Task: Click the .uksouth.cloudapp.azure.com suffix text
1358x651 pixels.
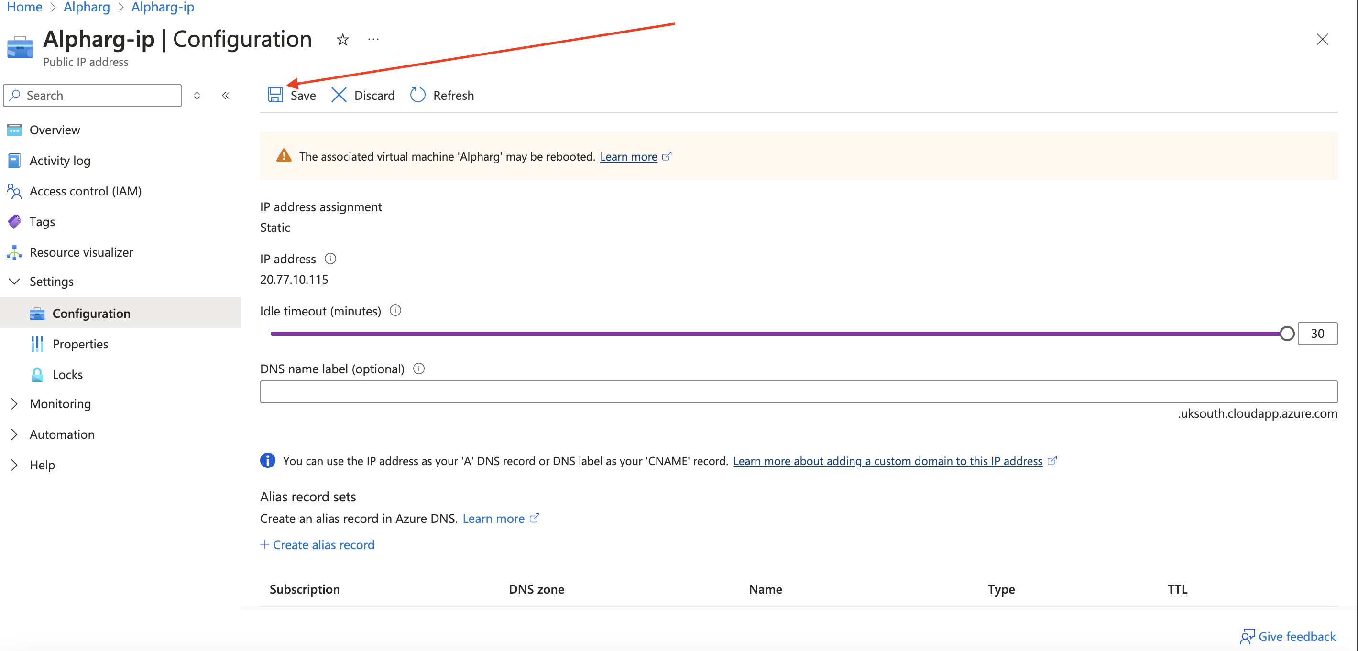Action: point(1257,413)
